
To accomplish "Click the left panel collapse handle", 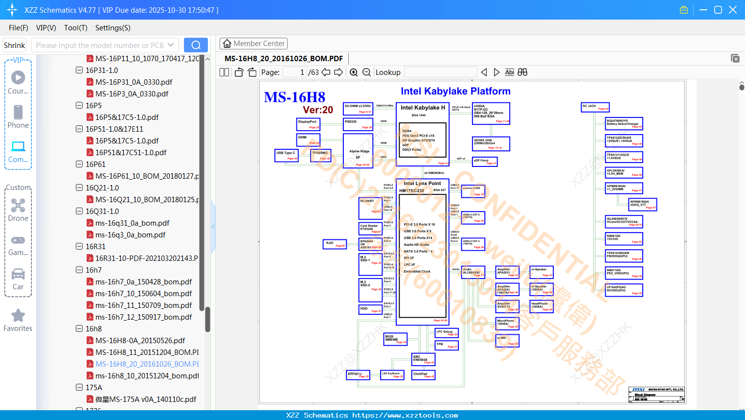I will [x=213, y=226].
